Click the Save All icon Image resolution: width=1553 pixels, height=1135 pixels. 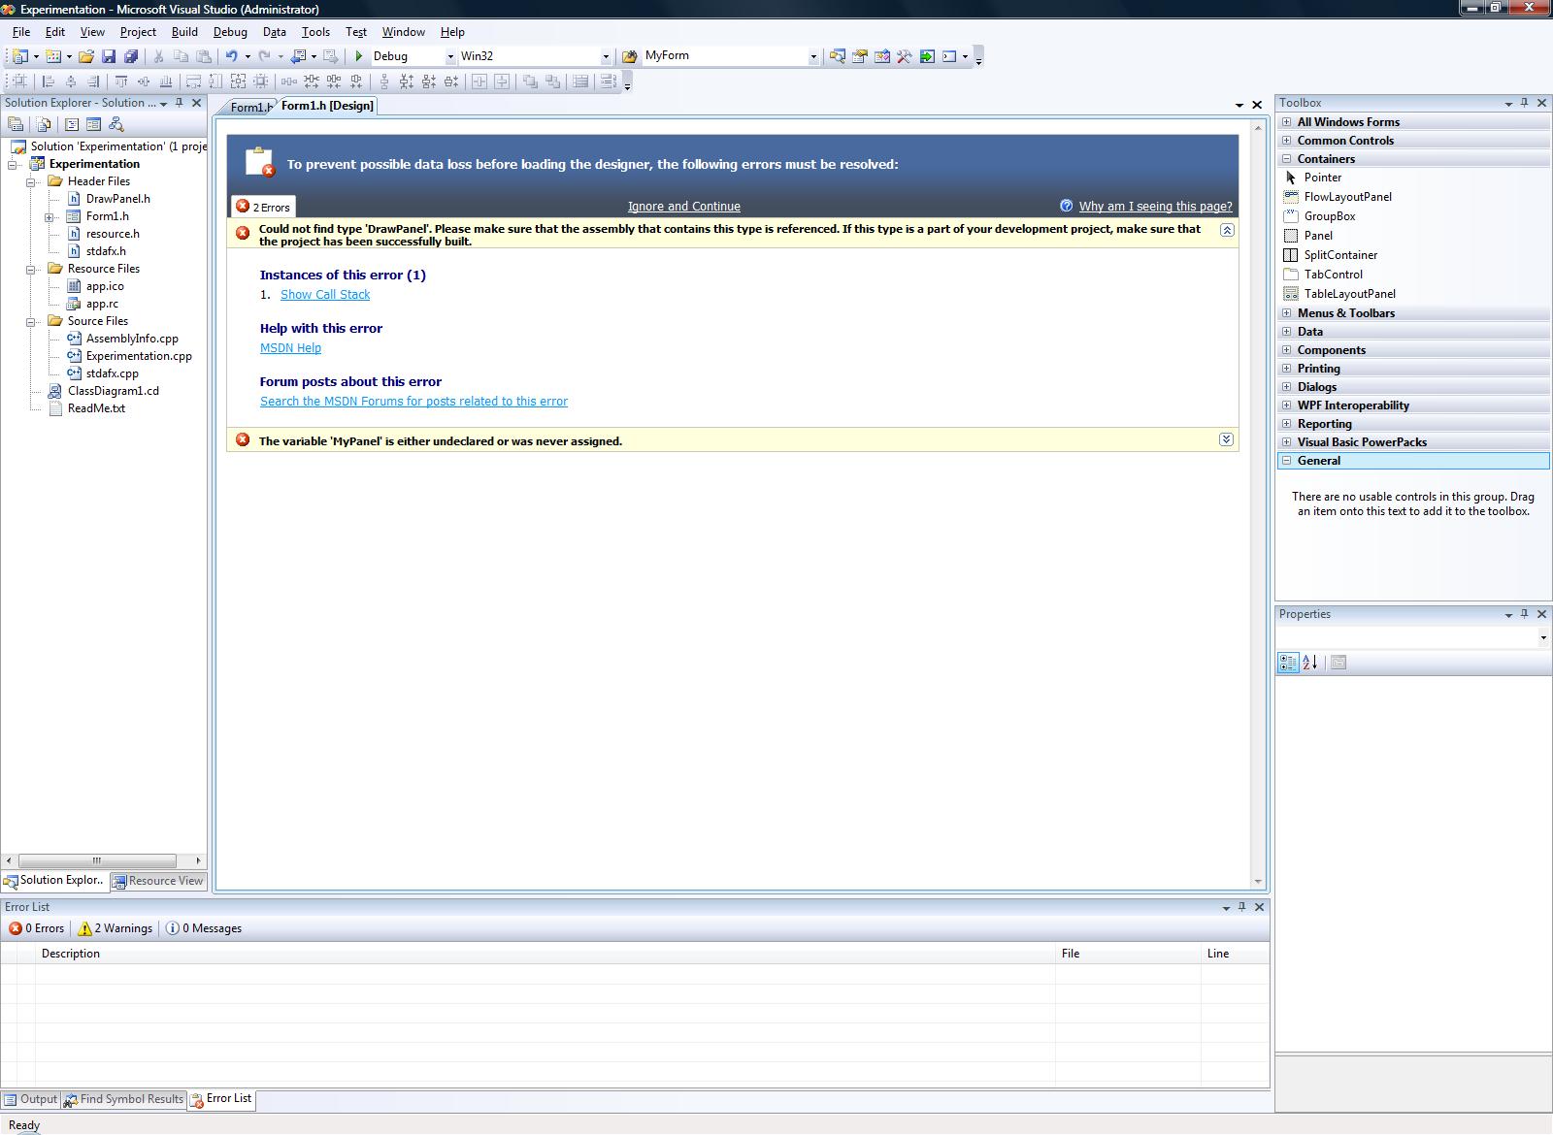pos(130,56)
